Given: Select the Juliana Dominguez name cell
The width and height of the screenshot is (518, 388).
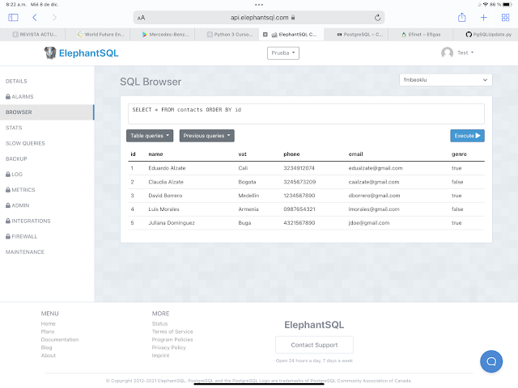Looking at the screenshot, I should (172, 223).
